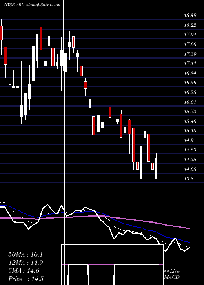Click the 16.84 price axis label
Screen dimensions: 204x285
tap(190, 73)
